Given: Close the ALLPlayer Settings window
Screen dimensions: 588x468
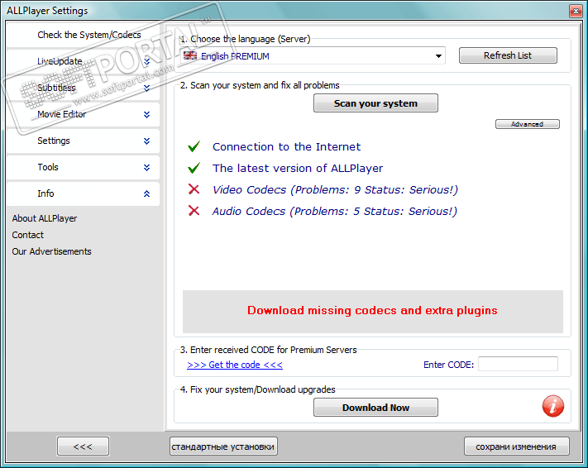Looking at the screenshot, I should [576, 12].
